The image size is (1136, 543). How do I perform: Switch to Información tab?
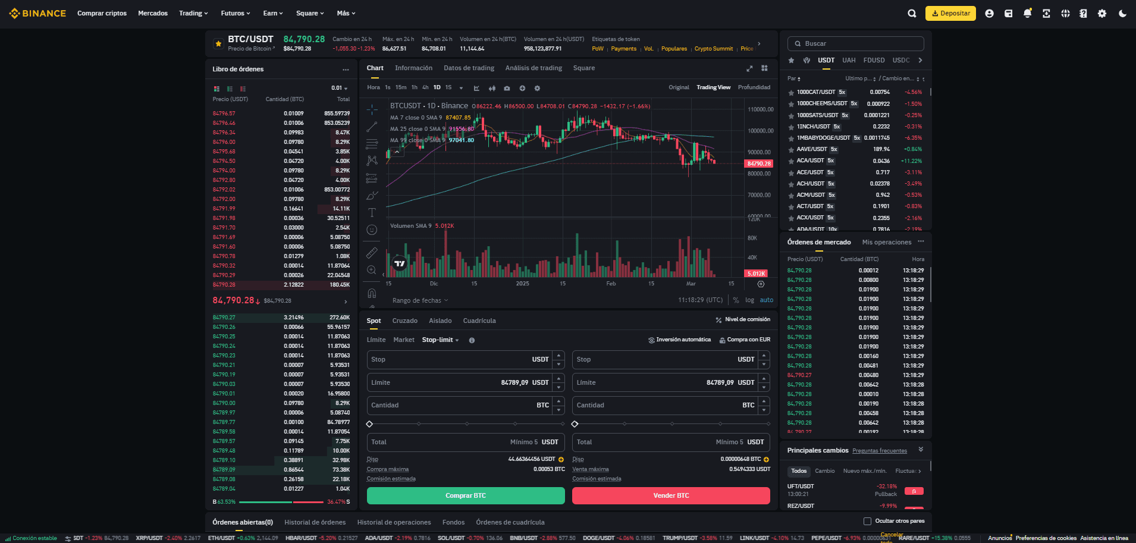(413, 68)
